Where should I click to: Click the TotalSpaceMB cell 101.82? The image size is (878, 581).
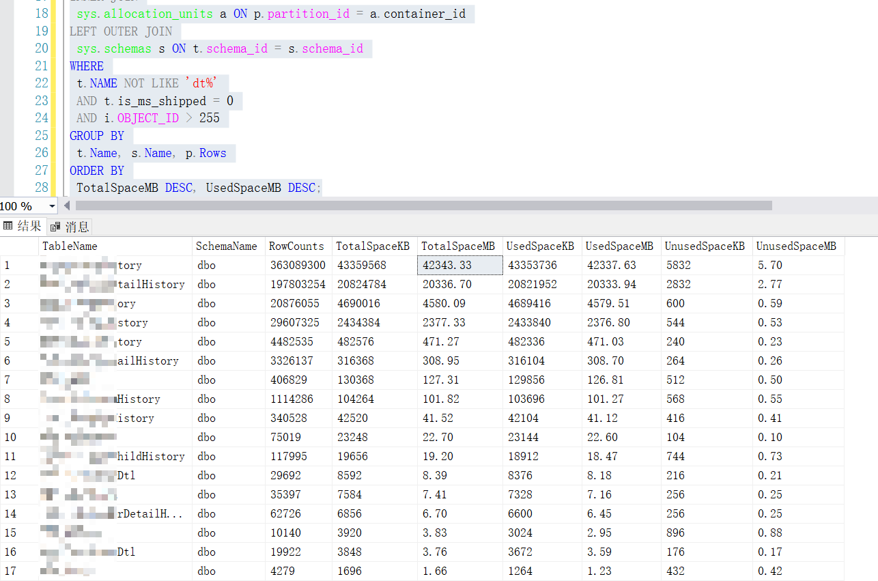pos(460,399)
